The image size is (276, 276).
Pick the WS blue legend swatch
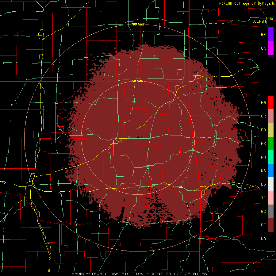[271, 171]
